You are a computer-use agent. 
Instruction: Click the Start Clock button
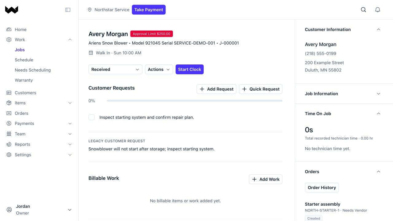click(x=190, y=69)
